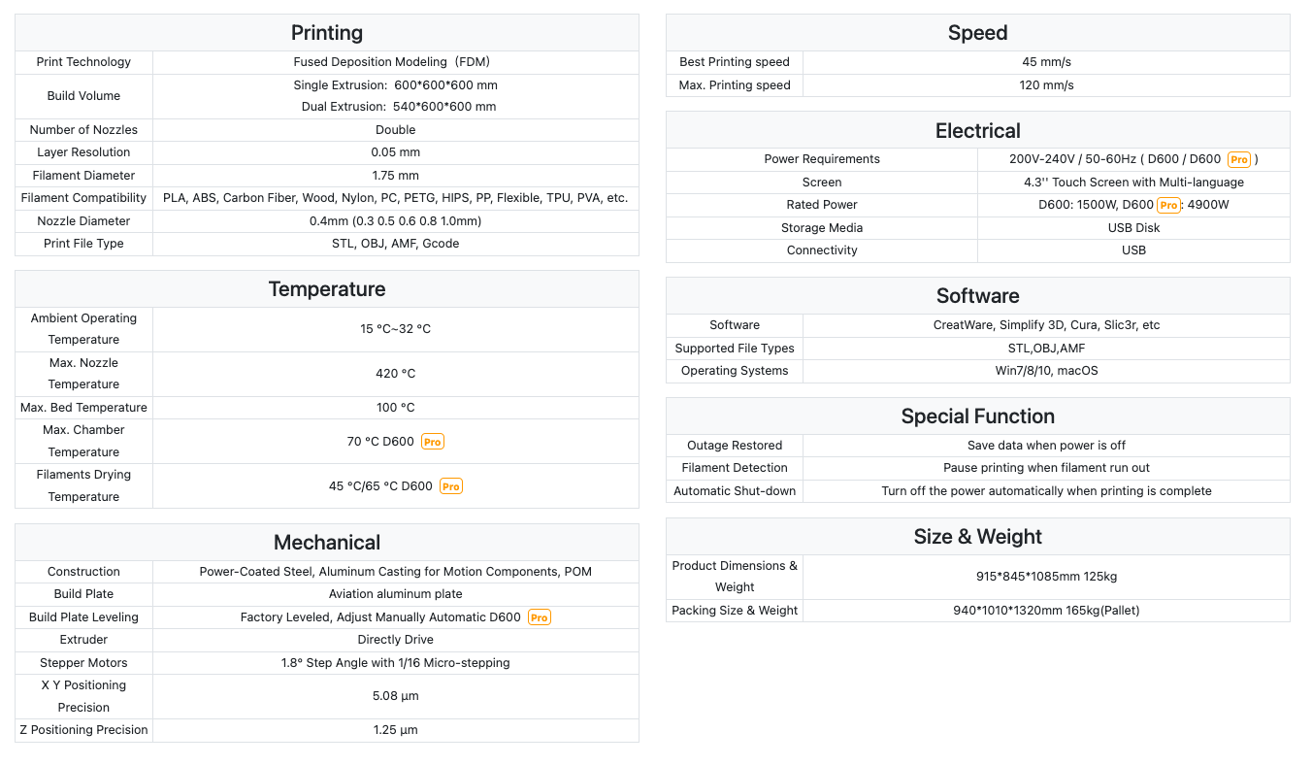Viewport: 1312px width, 766px height.
Task: Click the Max. Nozzle Temperature 420 °C value
Action: 396,374
